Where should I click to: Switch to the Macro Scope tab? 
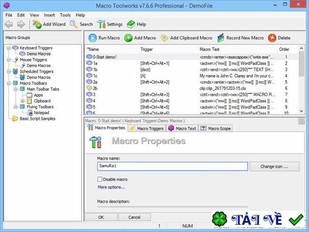(215, 128)
